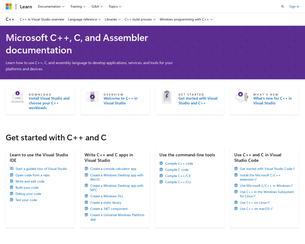Open the search magnifier icon

point(282,7)
